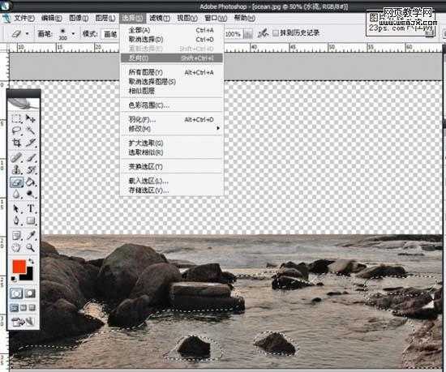This screenshot has width=446, height=372.
Task: Open the Edit (编辑) menu
Action: click(51, 19)
